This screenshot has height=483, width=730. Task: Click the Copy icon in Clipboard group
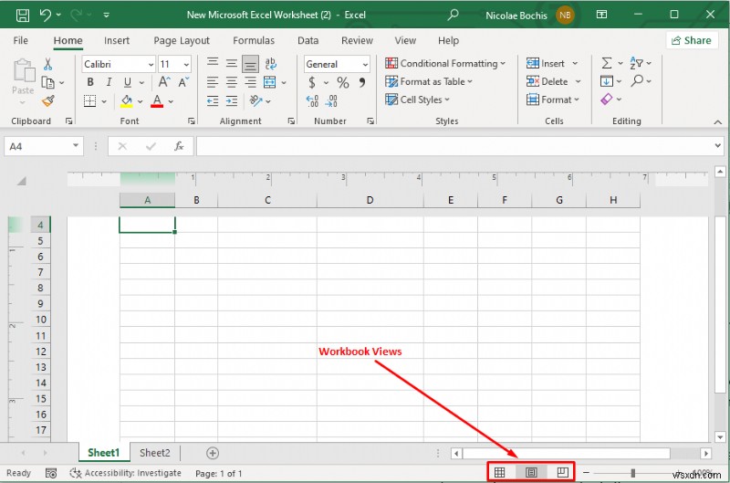tap(48, 82)
